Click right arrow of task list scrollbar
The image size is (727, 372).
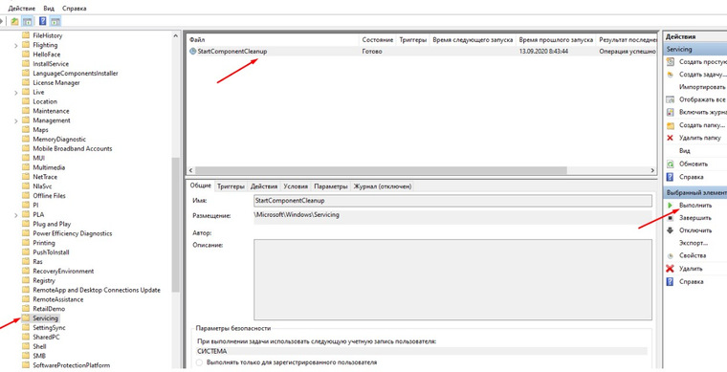(652, 170)
